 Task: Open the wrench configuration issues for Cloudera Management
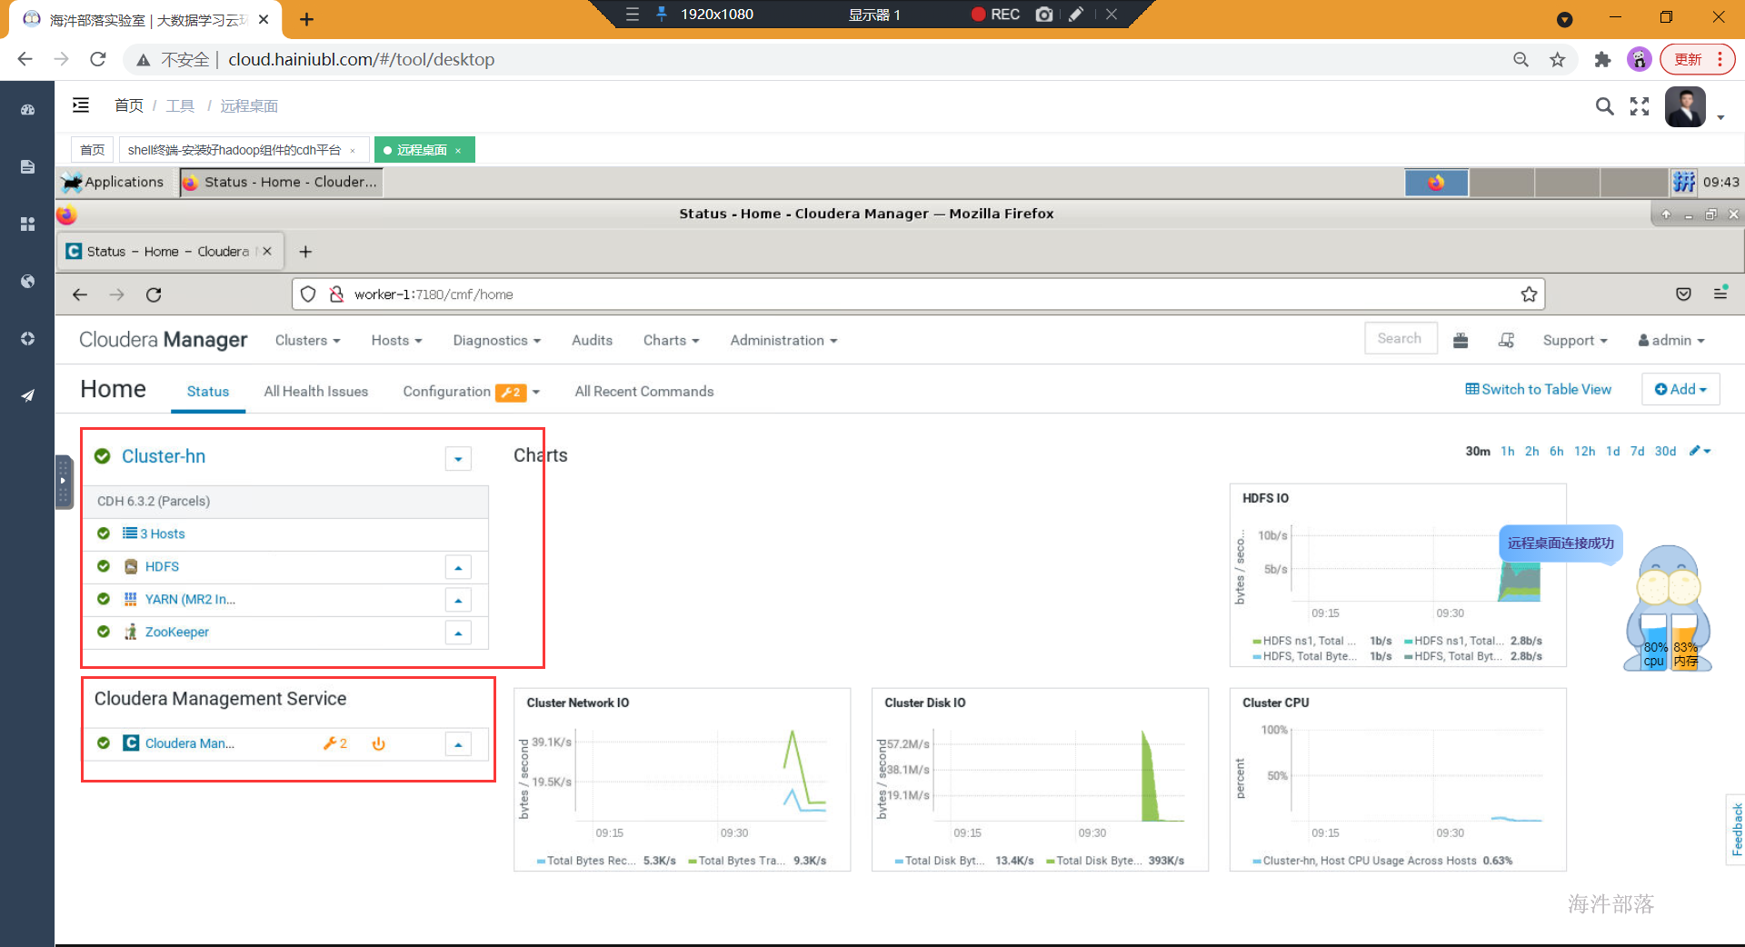(x=335, y=743)
